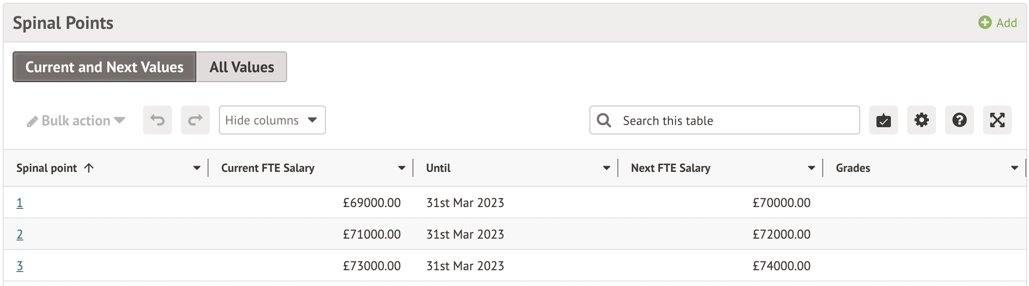Viewport: 1029px width, 286px height.
Task: Open spinal point 3 link
Action: [x=20, y=266]
